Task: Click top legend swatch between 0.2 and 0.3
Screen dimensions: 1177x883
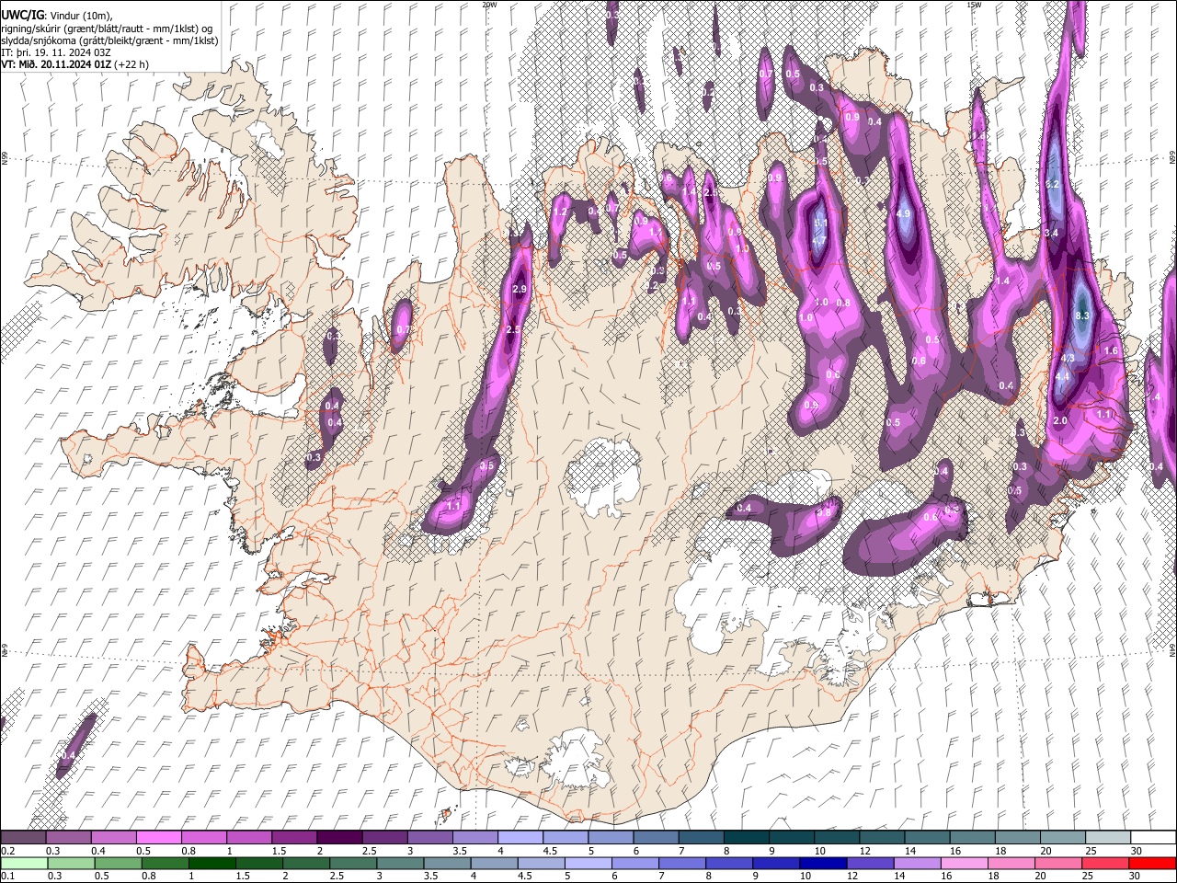Action: pos(24,838)
